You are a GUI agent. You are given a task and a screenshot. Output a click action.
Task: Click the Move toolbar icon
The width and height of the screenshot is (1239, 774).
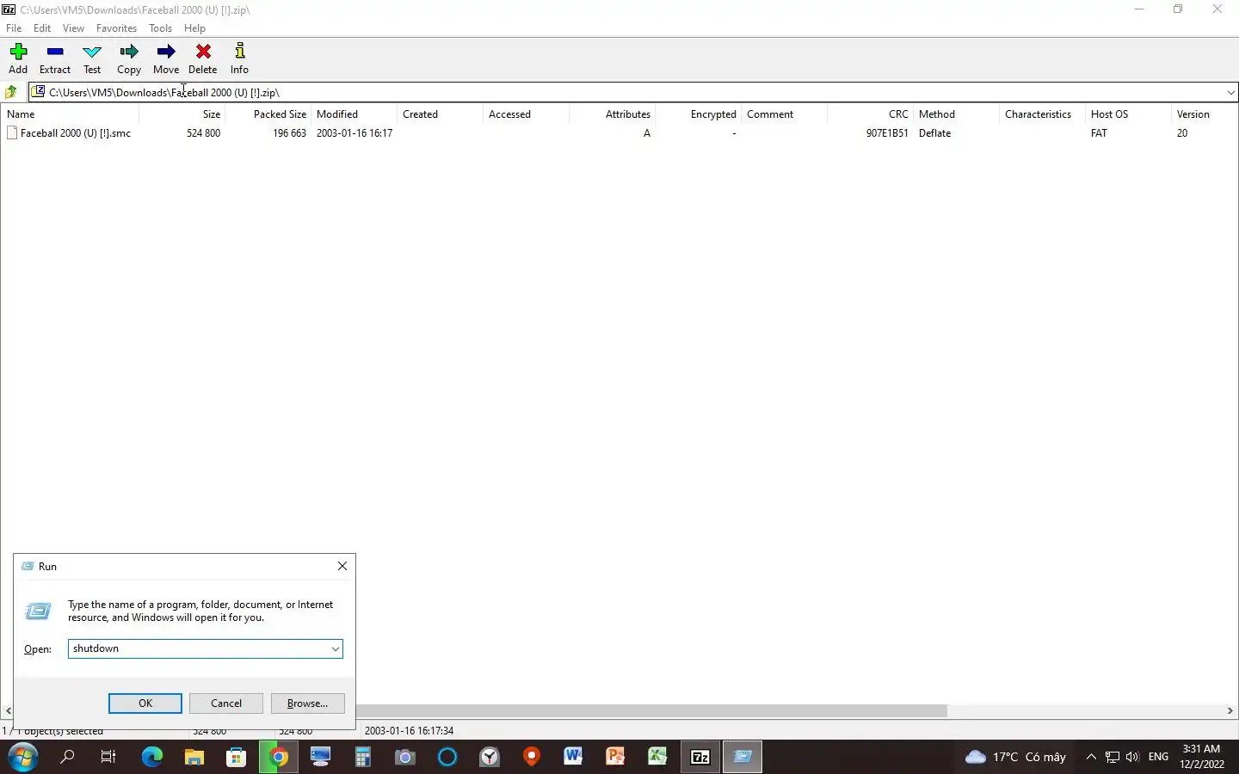tap(166, 58)
